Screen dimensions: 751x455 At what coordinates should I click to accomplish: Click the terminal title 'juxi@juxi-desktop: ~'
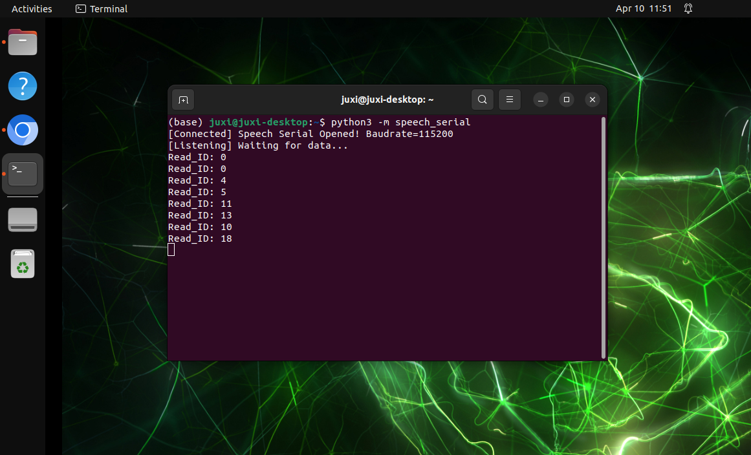click(387, 100)
